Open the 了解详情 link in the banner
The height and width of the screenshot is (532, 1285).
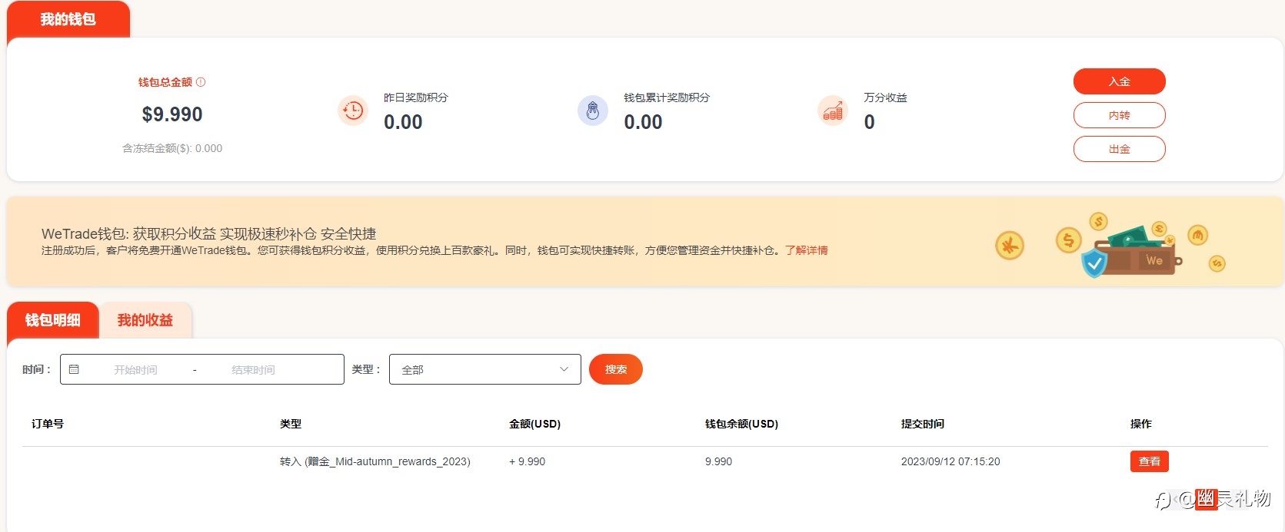(x=807, y=250)
